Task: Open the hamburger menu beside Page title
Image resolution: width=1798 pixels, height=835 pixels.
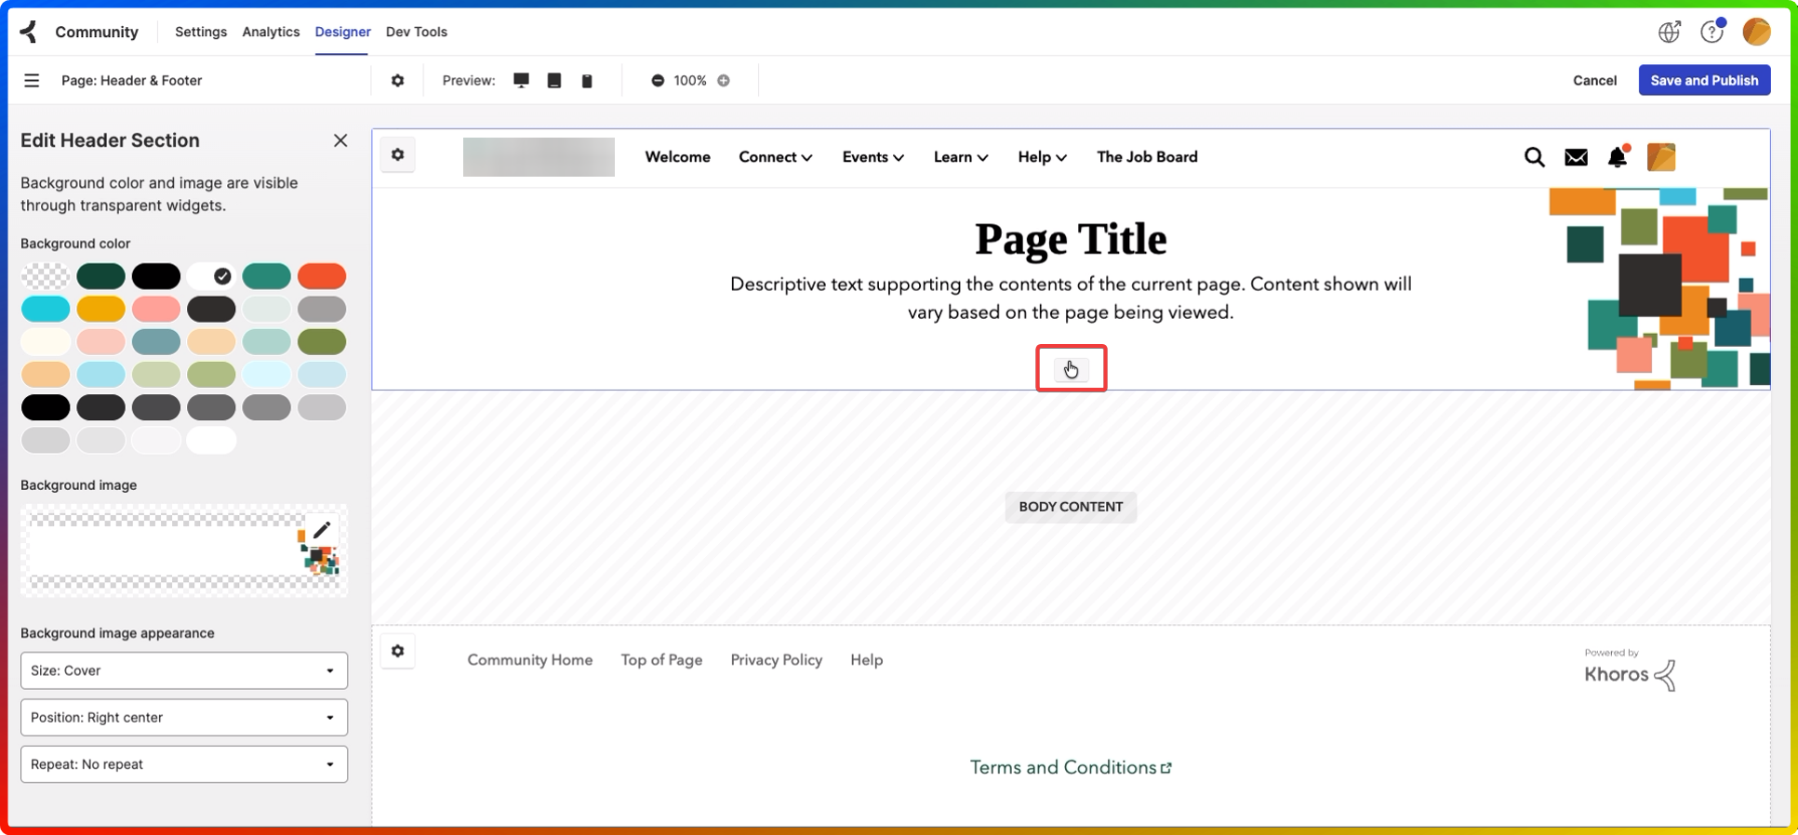Action: (x=32, y=81)
